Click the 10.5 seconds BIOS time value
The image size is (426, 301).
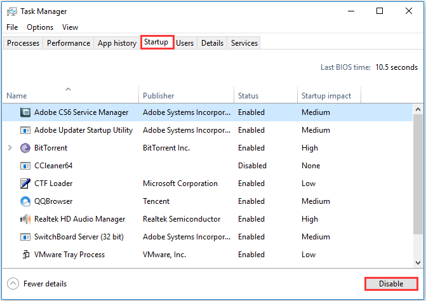click(x=396, y=67)
